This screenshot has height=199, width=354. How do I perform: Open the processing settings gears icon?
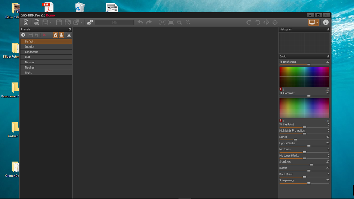click(x=90, y=22)
